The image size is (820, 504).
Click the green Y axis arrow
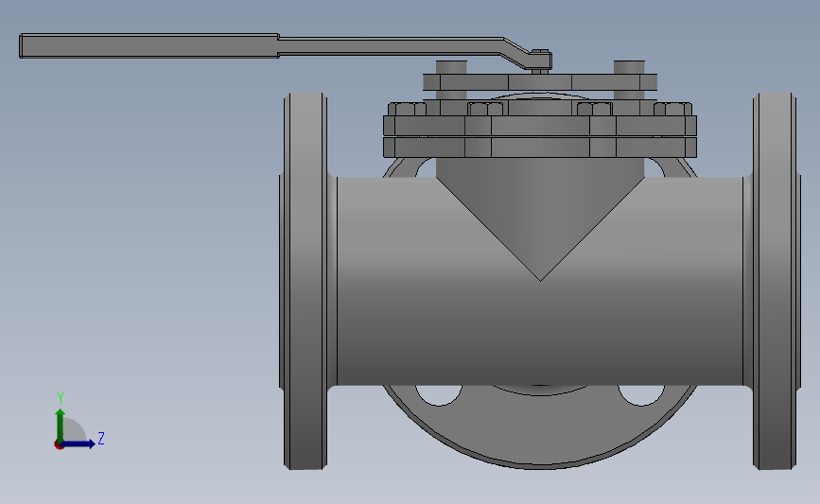point(61,426)
